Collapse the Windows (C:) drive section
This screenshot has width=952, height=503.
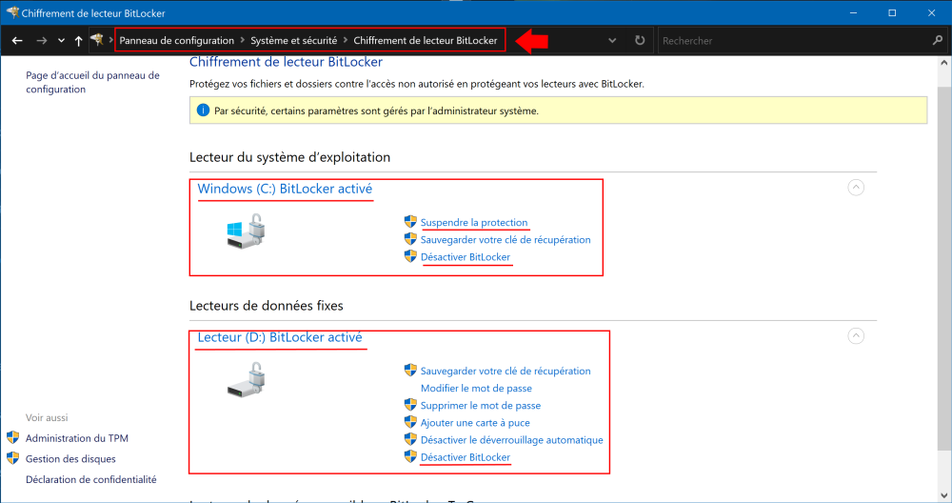pos(856,187)
